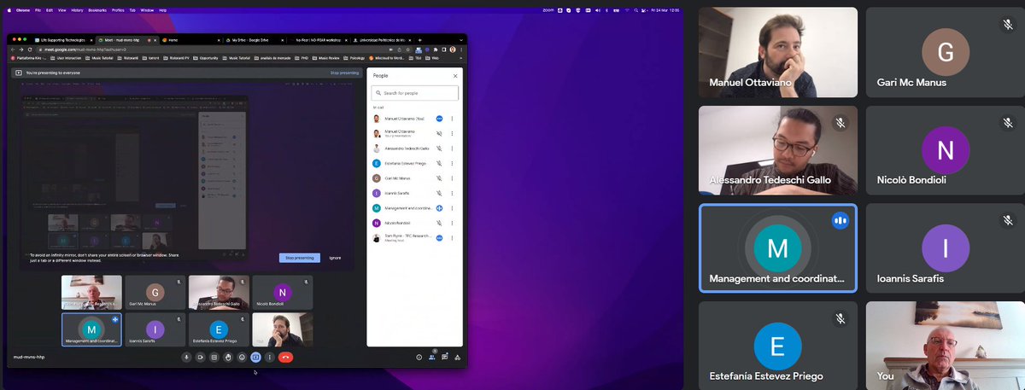Select large Alessandro Tedeschi Gallo video tile
Screen dimensions: 1025x390
(x=778, y=150)
